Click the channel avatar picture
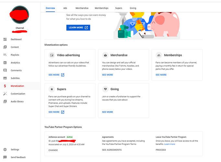The width and height of the screenshot is (221, 162). point(20,15)
